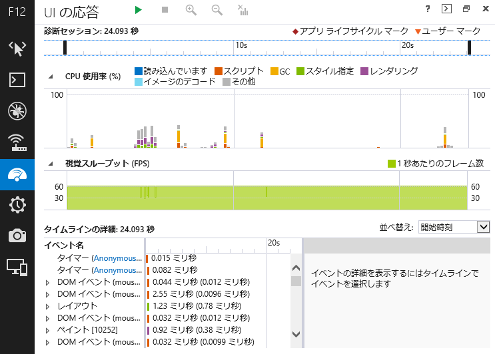495x354 pixels.
Task: Select the 1.23 ミリ秒 (0.78 ミリ秒) layout entry
Action: coord(197,306)
